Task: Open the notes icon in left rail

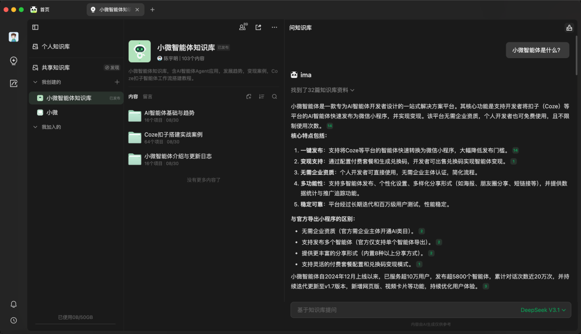Action: [14, 83]
